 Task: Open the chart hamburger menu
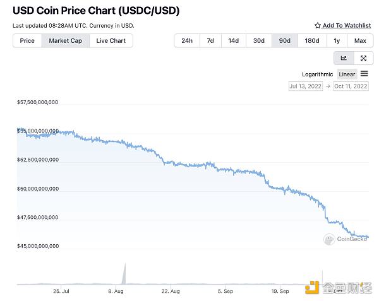(364, 74)
